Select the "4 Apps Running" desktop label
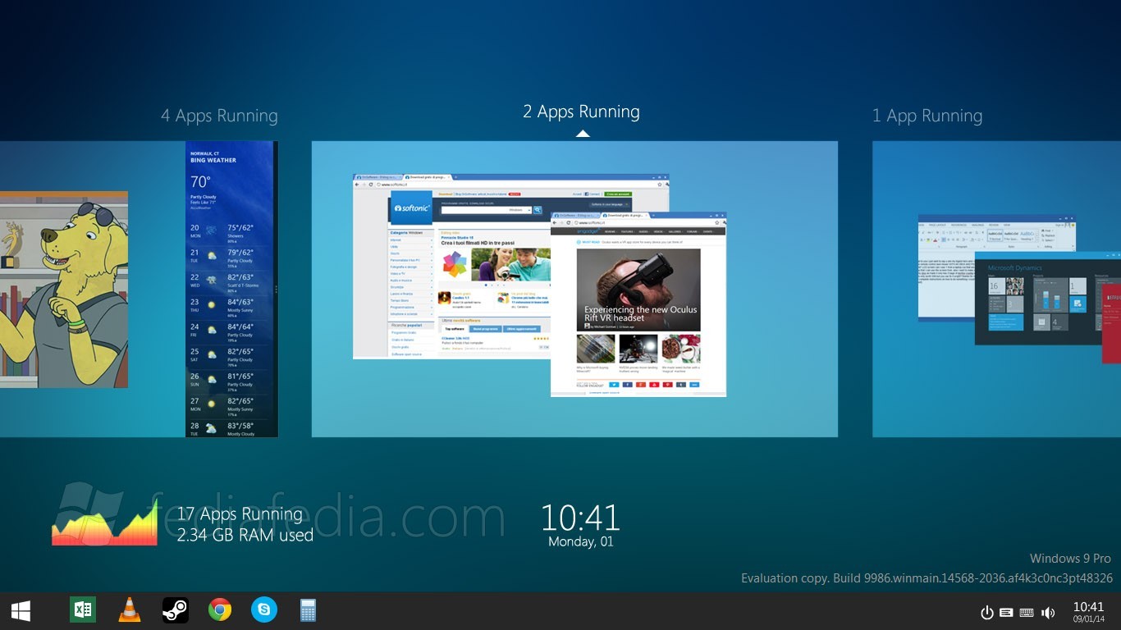 coord(219,116)
